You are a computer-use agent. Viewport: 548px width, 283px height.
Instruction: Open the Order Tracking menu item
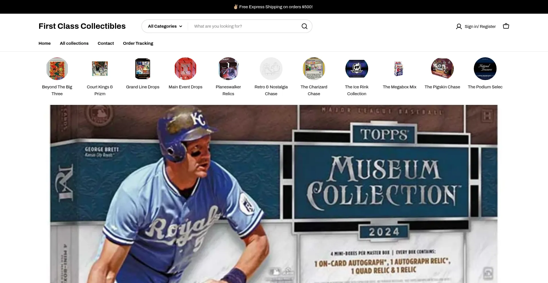(138, 43)
